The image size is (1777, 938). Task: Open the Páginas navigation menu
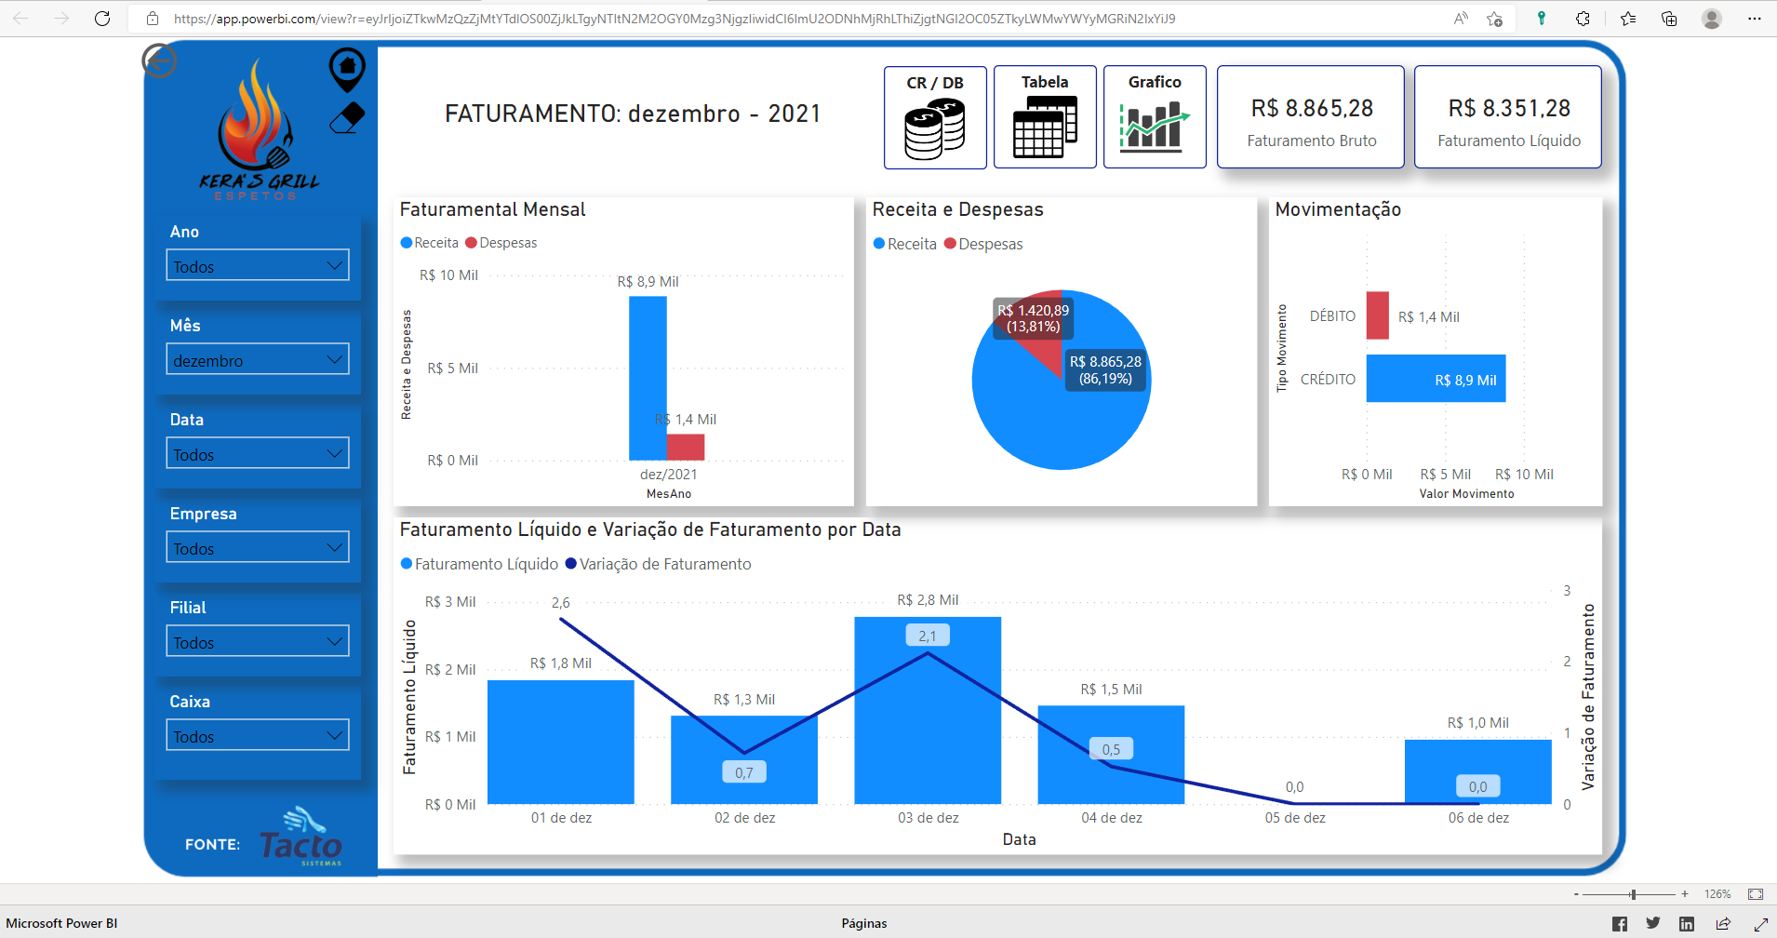tap(864, 923)
